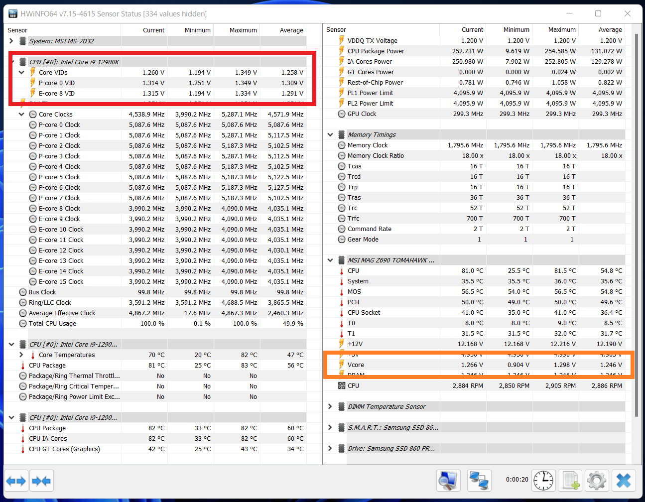Click the motherboard CPU thermometer icon
This screenshot has height=502, width=645.
click(342, 270)
